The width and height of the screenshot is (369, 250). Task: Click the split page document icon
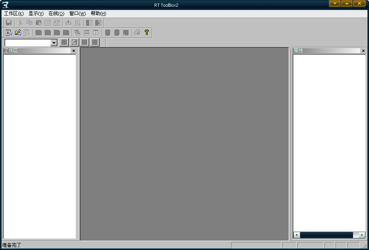89,23
